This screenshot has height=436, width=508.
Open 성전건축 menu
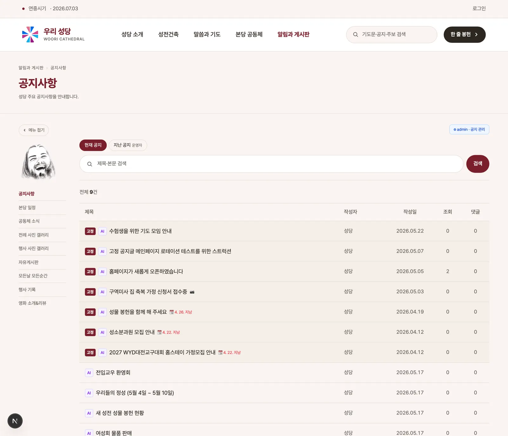(x=168, y=34)
